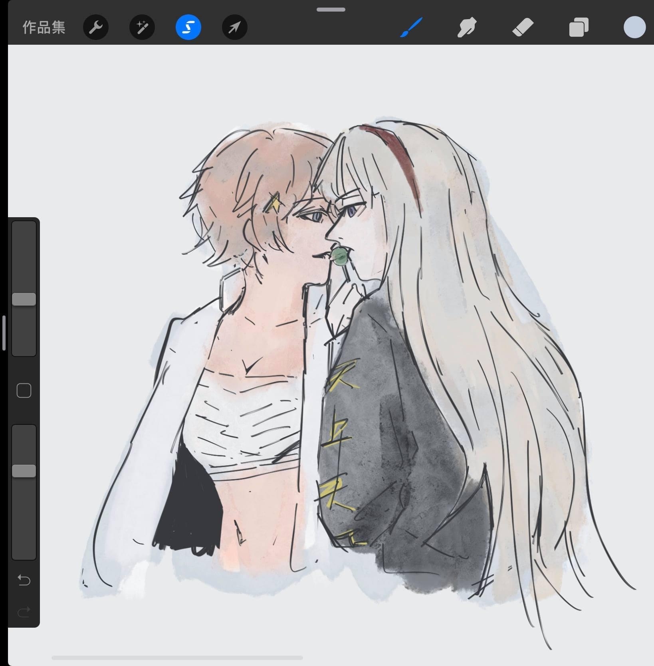
Task: Open the Adjustments magic wand menu
Action: tap(142, 27)
